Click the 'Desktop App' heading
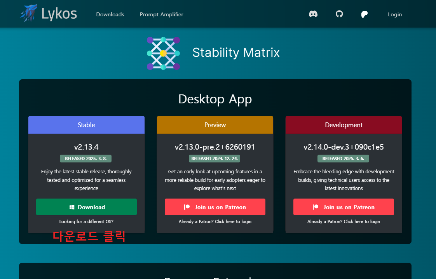The height and width of the screenshot is (279, 436). tap(215, 99)
